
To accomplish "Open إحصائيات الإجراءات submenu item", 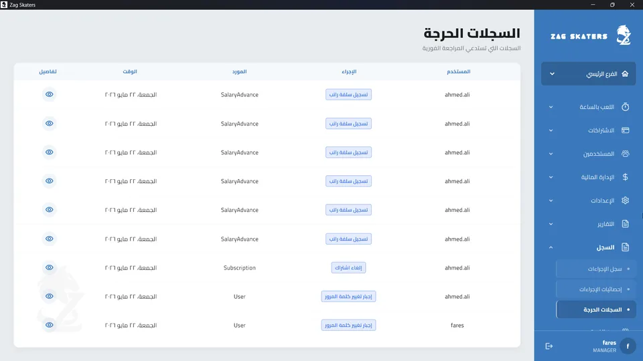I will [x=596, y=289].
